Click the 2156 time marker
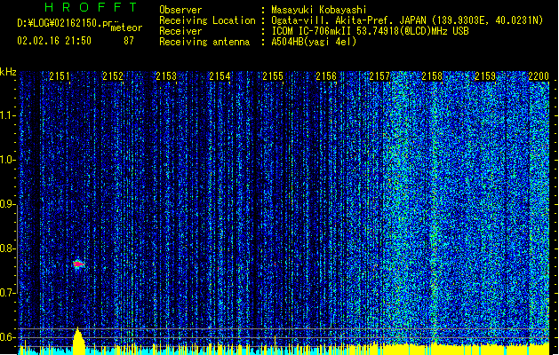 326,76
